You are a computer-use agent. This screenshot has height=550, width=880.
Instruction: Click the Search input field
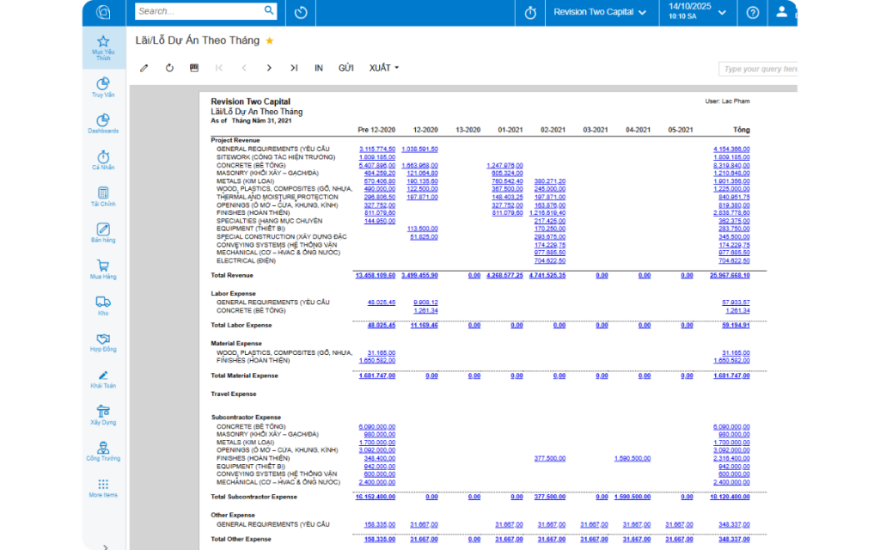click(199, 11)
